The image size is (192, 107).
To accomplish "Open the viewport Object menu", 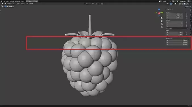I will click(31, 4).
